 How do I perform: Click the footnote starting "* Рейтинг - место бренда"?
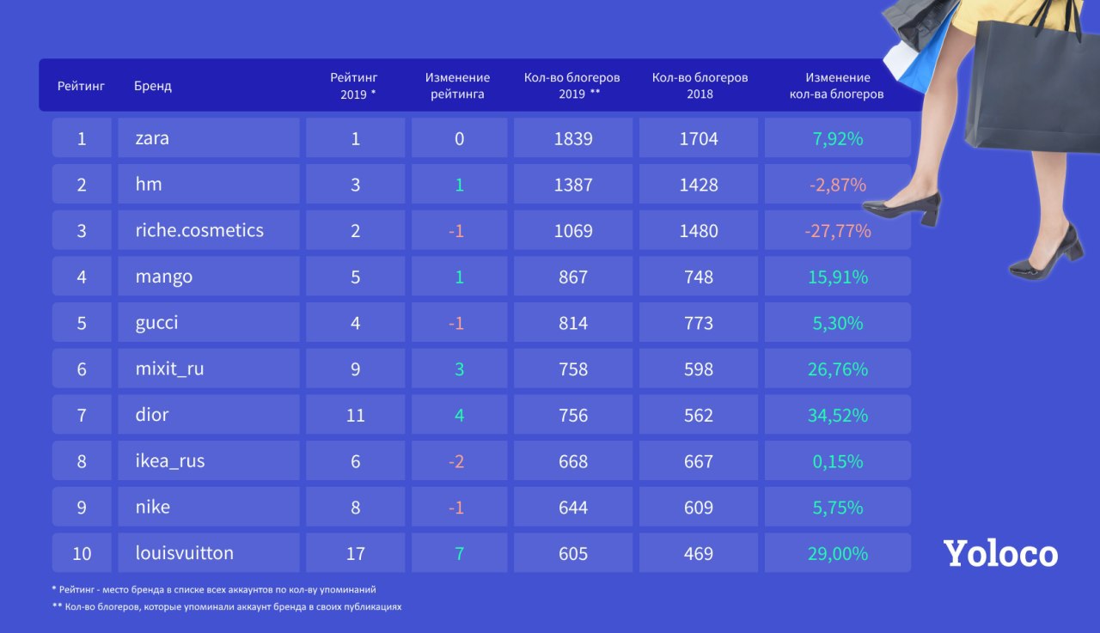click(214, 590)
